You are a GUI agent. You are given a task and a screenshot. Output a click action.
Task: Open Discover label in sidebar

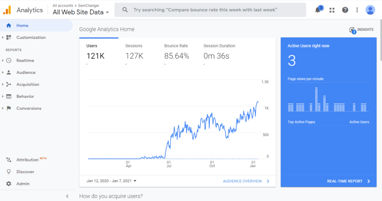tap(25, 172)
